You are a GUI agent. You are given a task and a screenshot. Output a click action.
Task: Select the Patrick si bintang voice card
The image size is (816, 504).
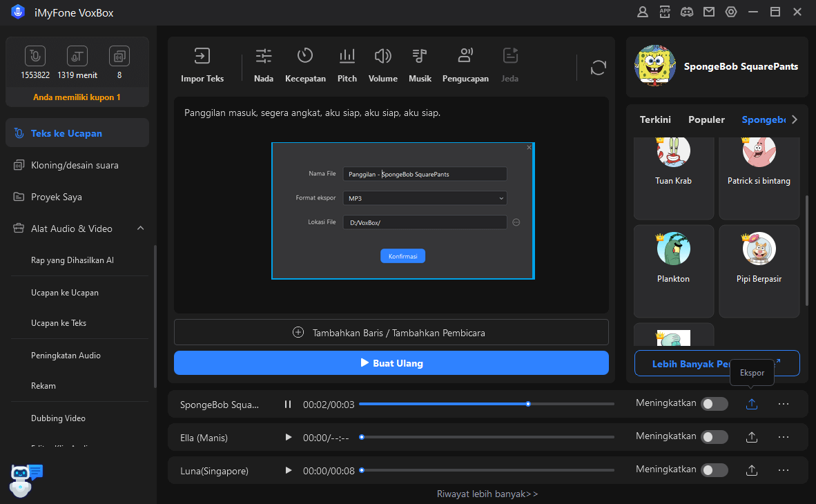click(x=759, y=178)
